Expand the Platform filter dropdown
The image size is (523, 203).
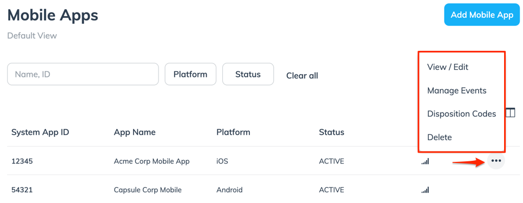tap(190, 74)
